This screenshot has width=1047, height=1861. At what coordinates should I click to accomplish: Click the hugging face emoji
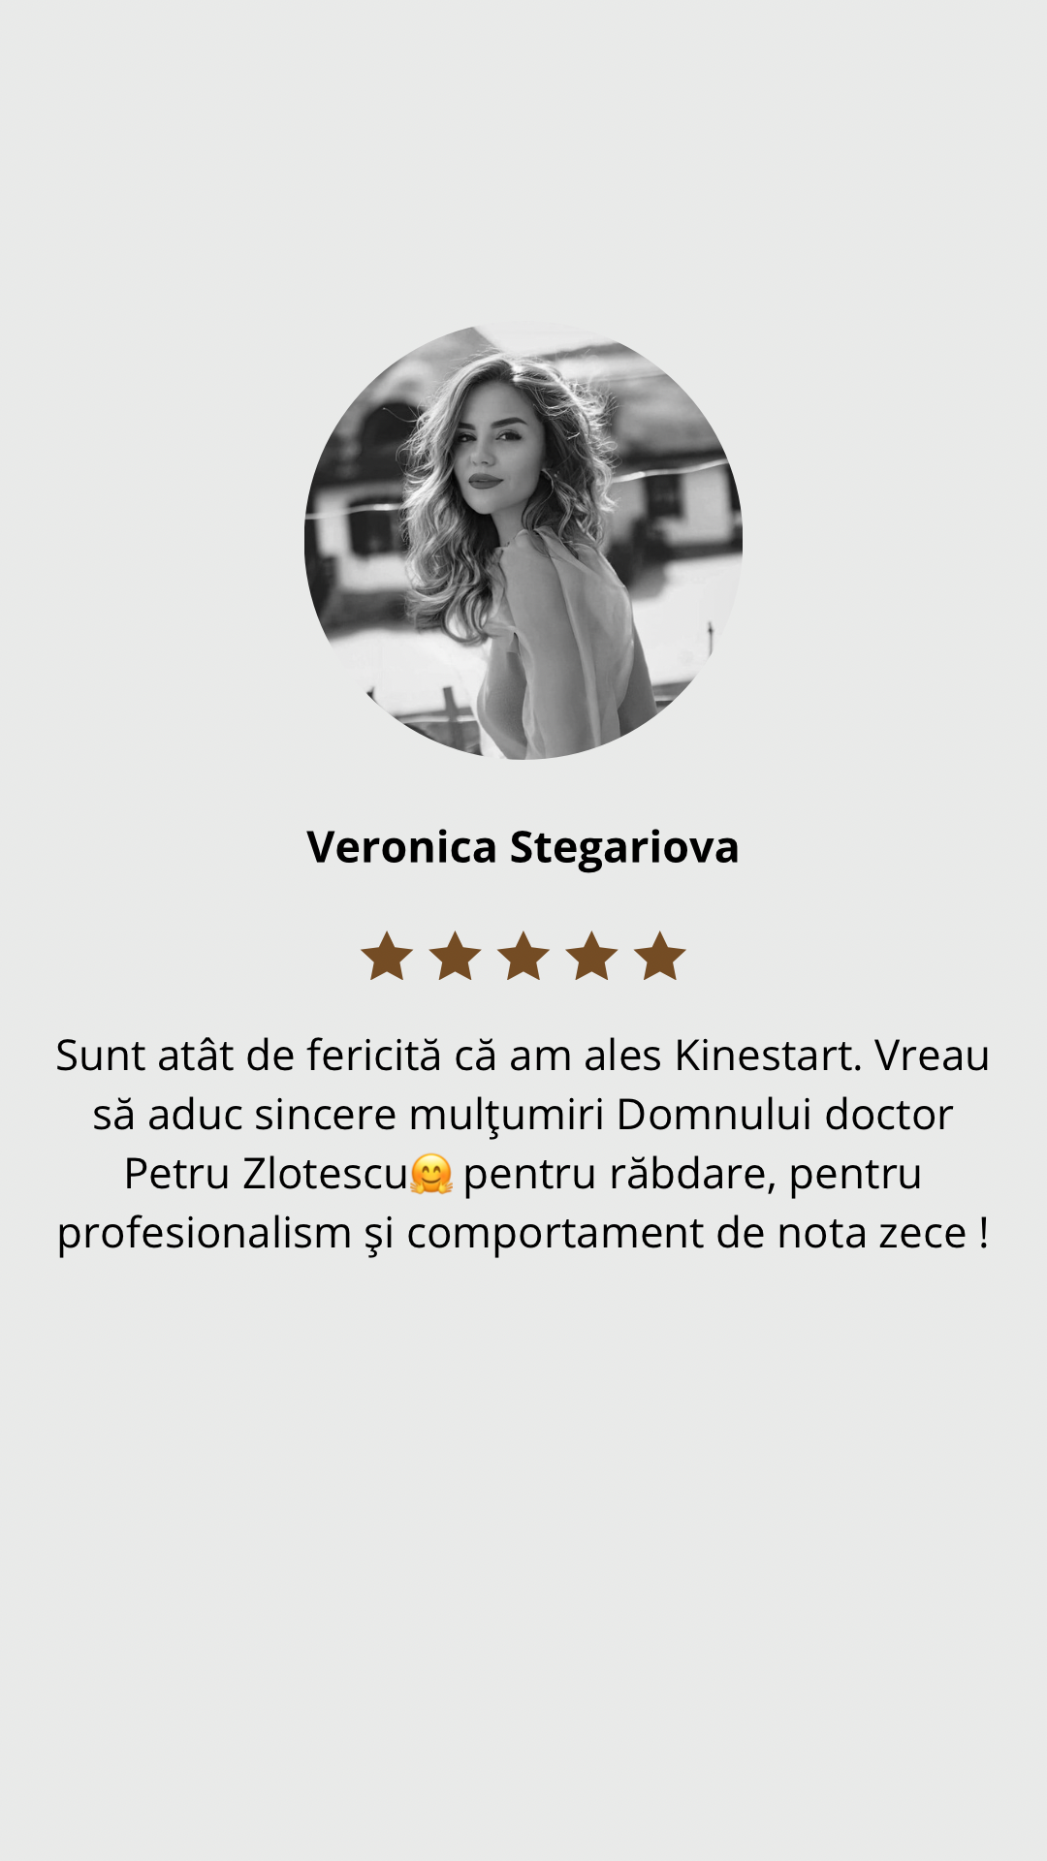pos(431,1175)
